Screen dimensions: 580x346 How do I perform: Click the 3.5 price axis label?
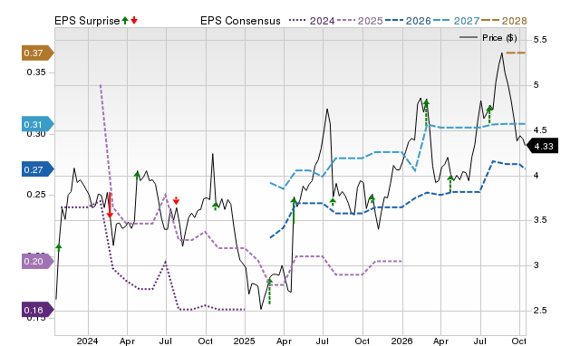point(540,220)
